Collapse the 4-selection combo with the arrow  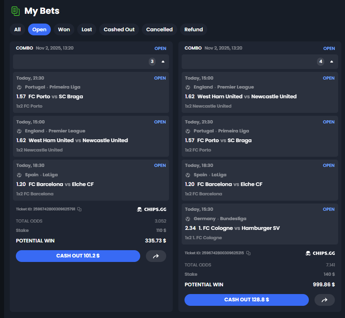pyautogui.click(x=332, y=62)
